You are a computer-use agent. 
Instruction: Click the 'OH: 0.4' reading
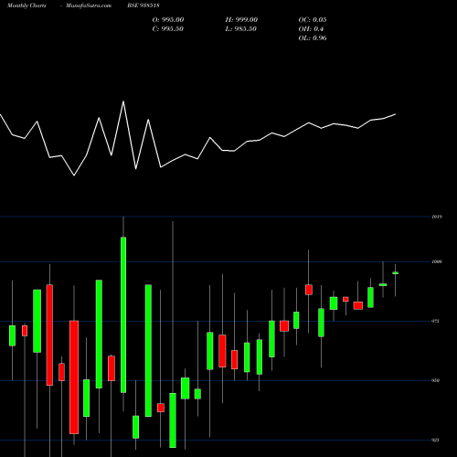[x=311, y=29]
